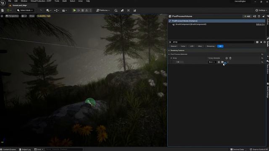Screen dimensions: 269x151
Task: Open the Content Drawer
Action: (x=8, y=149)
